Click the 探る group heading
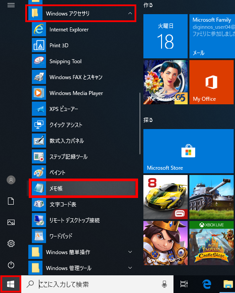 pos(148,120)
